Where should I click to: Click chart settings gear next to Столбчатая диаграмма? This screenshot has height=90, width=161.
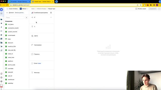[x=51, y=13]
